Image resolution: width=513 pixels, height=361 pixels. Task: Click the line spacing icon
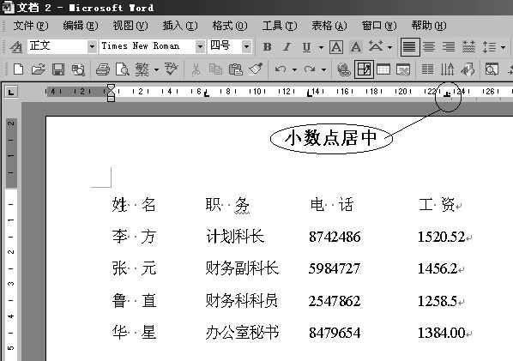coord(489,47)
